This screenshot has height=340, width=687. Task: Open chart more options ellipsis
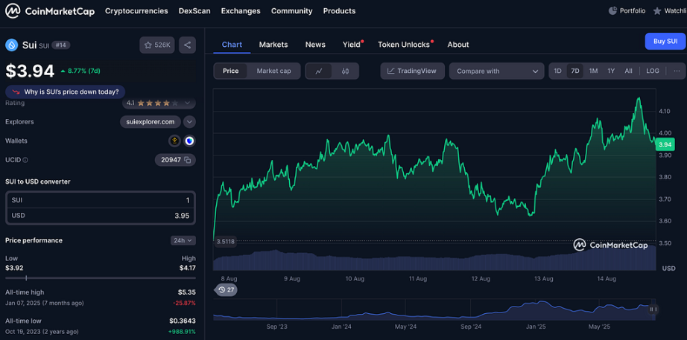[x=677, y=71]
